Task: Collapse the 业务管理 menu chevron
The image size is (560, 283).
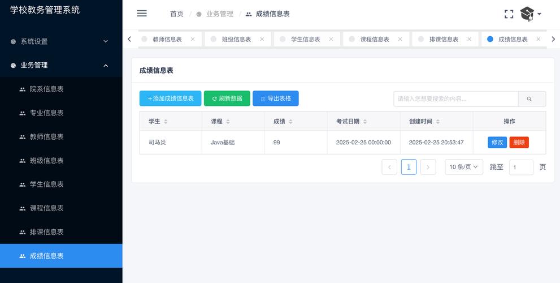Action: pyautogui.click(x=106, y=66)
